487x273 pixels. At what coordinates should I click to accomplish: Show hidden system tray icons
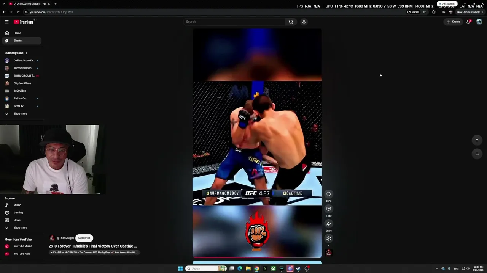point(437,268)
